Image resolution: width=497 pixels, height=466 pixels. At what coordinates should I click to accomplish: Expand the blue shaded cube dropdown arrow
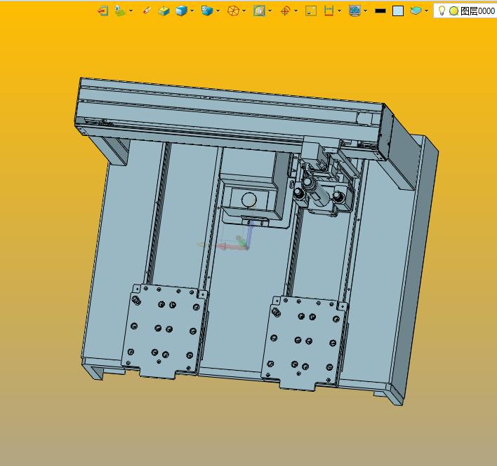coord(192,11)
